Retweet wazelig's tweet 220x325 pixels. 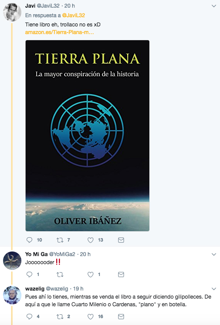(60, 317)
